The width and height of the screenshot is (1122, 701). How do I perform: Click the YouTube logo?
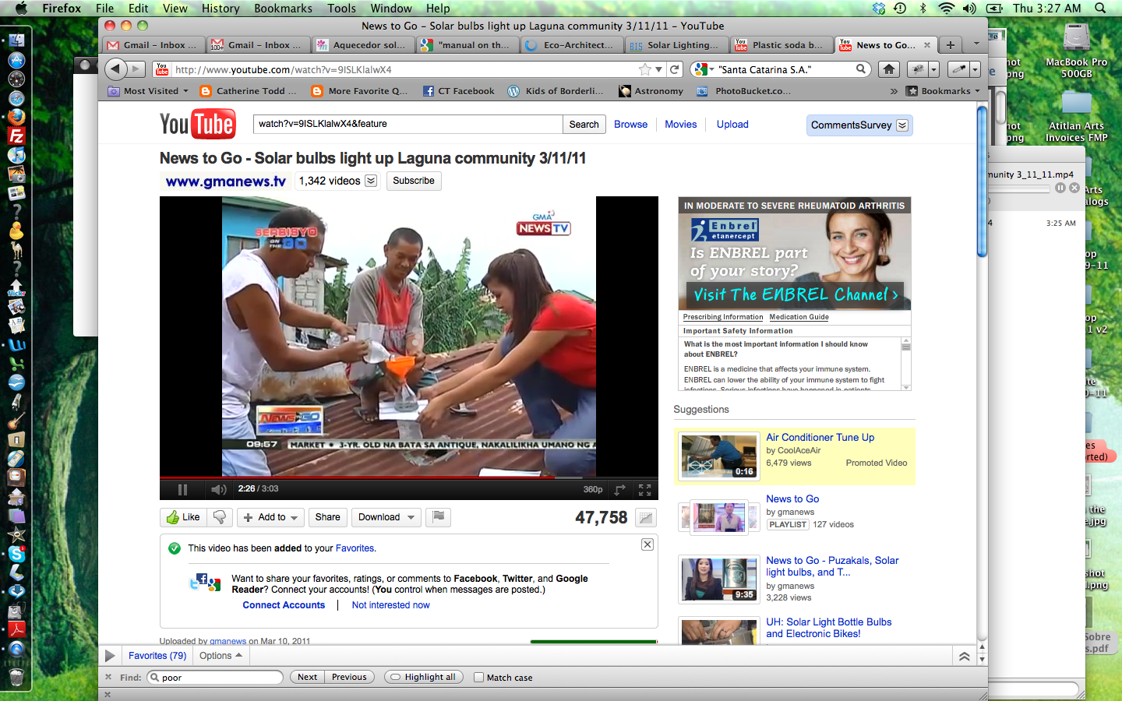tap(197, 125)
